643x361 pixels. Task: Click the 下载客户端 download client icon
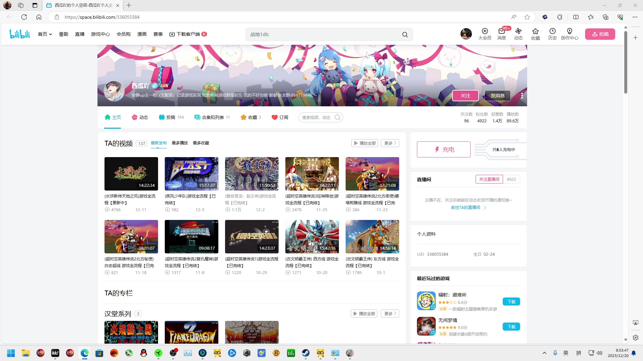[x=172, y=34]
